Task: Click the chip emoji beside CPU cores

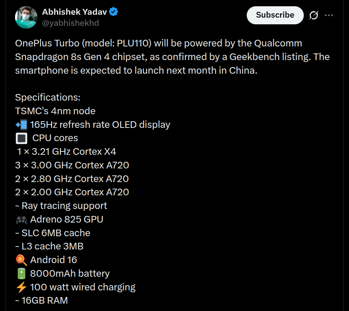Action: [21, 138]
